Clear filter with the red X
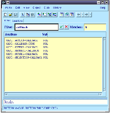The image size is (121, 115). 66,27
